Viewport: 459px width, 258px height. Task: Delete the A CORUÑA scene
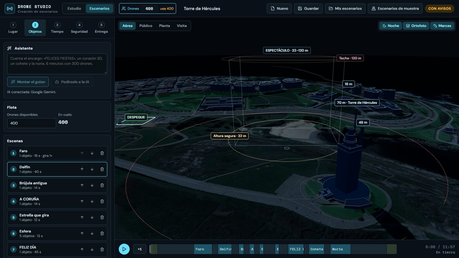(102, 201)
